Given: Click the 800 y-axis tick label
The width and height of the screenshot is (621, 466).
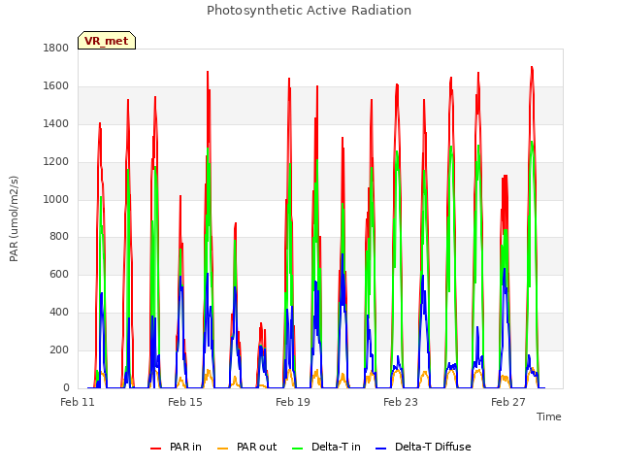Looking at the screenshot, I should tap(59, 237).
